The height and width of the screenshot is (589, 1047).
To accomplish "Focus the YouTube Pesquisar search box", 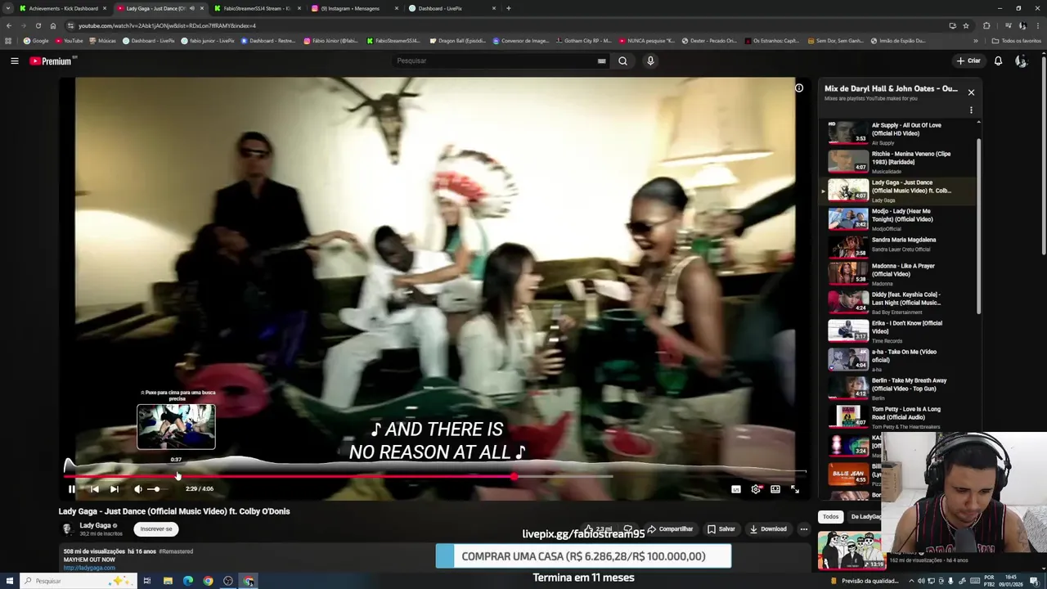I will 495,61.
